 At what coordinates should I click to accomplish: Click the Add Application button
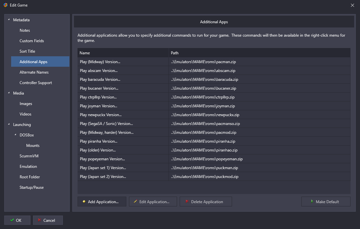(x=102, y=202)
